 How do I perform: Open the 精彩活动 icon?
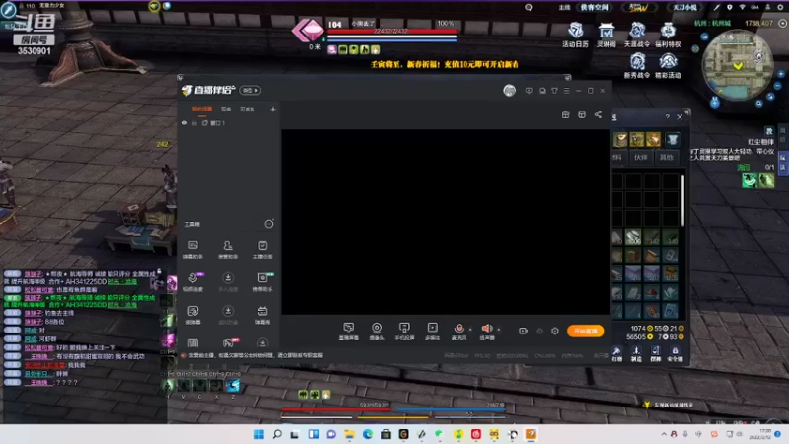(x=668, y=66)
